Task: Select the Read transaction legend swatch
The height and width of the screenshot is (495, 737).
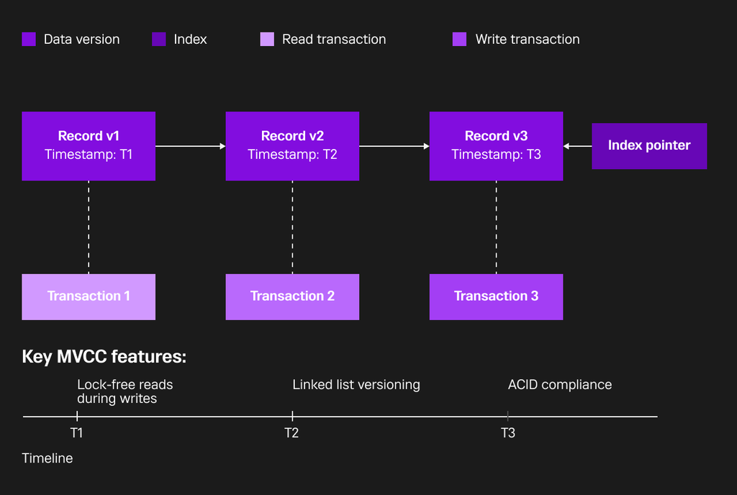Action: point(267,39)
